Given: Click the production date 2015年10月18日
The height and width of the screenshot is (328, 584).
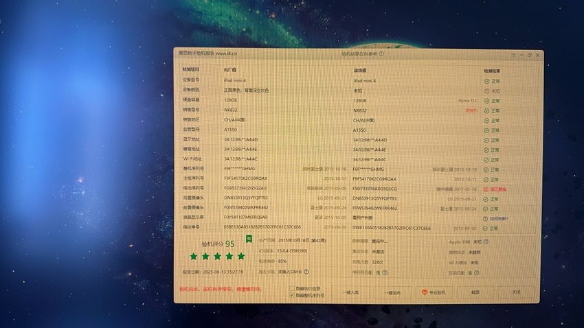Looking at the screenshot, I should [x=302, y=241].
